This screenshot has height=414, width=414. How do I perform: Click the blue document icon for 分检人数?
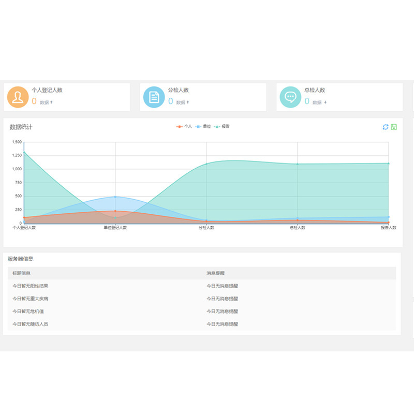click(154, 97)
